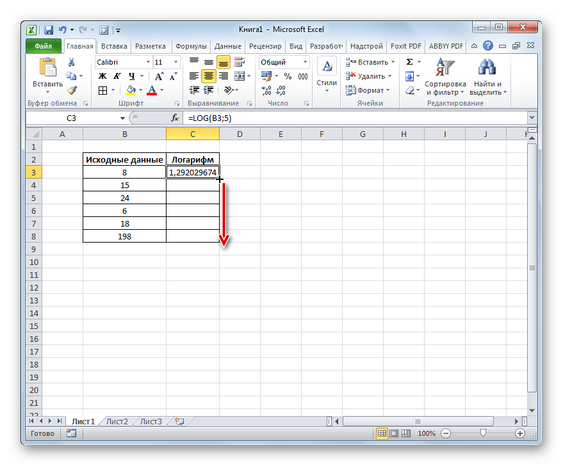Click the green Файл button
The width and height of the screenshot is (563, 466).
pos(44,46)
